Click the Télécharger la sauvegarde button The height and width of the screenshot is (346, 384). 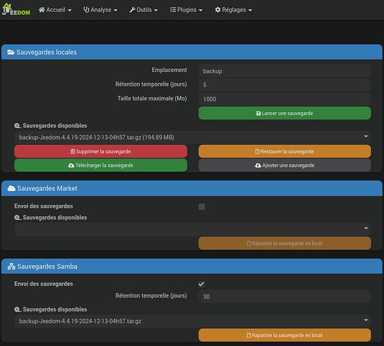click(x=100, y=165)
